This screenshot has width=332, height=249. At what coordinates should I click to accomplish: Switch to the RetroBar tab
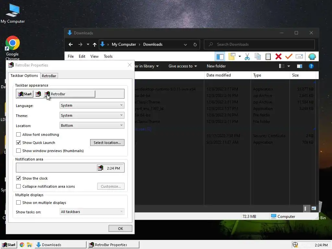(49, 76)
